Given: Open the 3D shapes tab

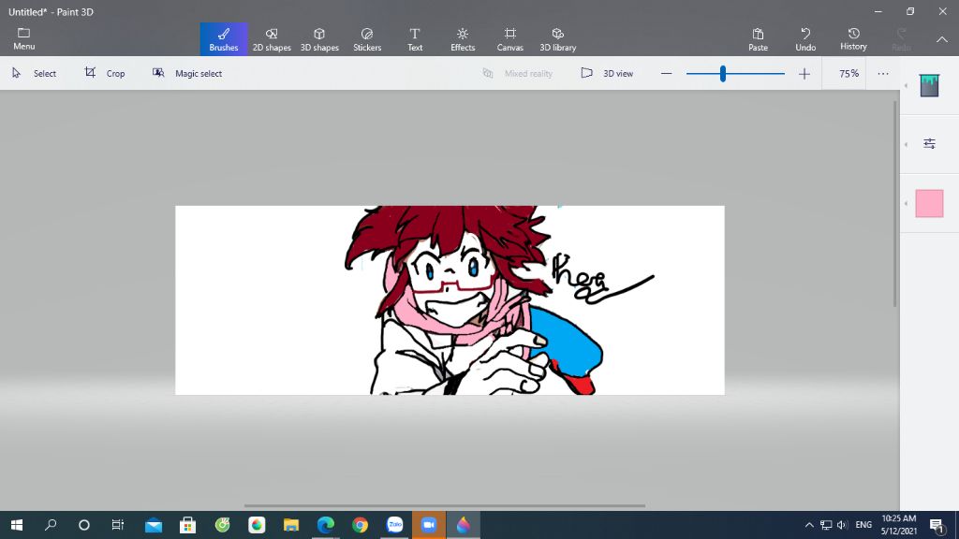Looking at the screenshot, I should click(319, 39).
